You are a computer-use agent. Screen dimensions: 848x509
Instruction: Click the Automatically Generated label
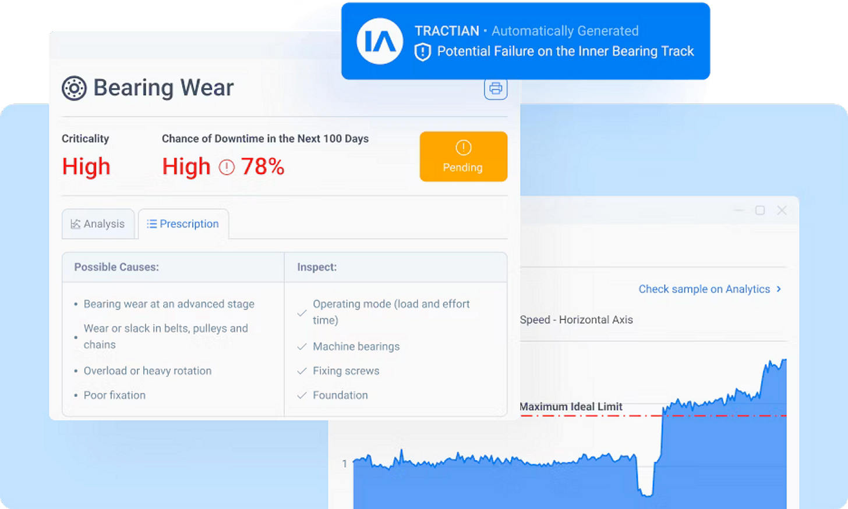pos(565,31)
